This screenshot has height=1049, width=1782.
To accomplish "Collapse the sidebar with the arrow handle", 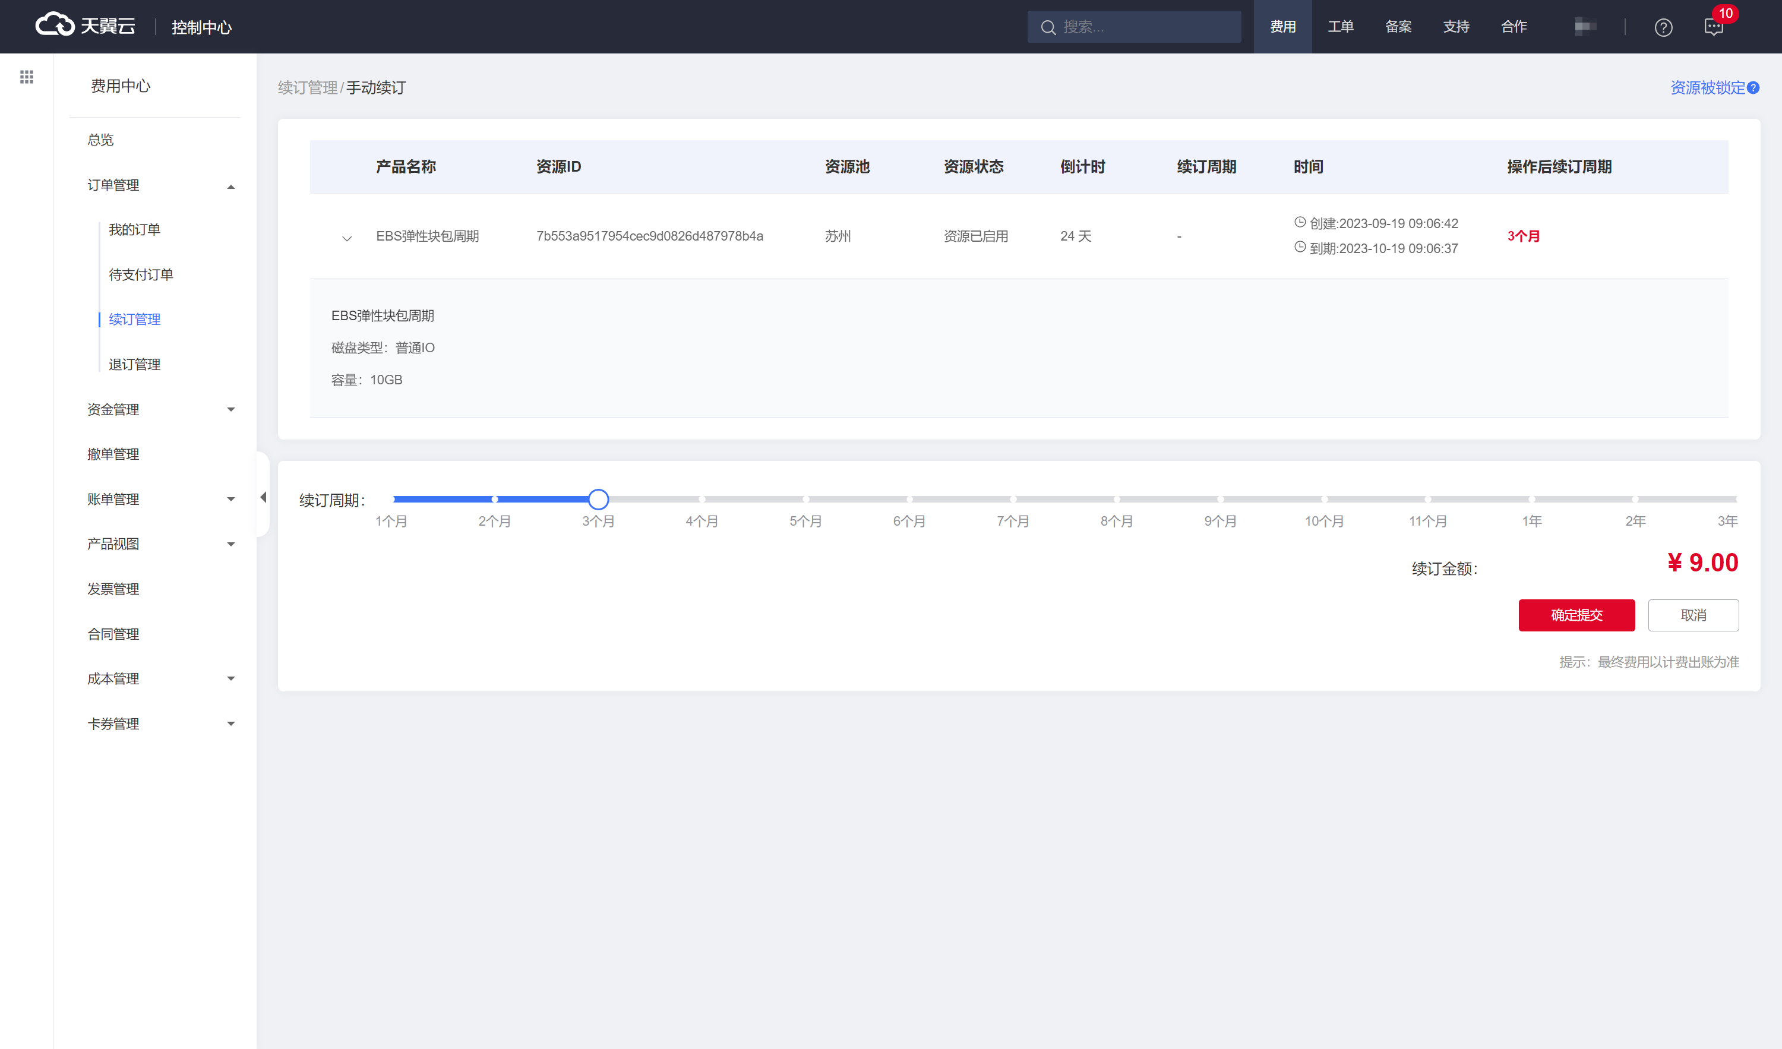I will coord(263,497).
